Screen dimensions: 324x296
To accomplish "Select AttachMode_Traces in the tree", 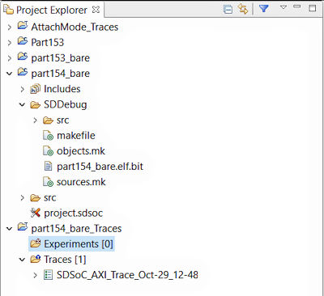I will click(75, 27).
